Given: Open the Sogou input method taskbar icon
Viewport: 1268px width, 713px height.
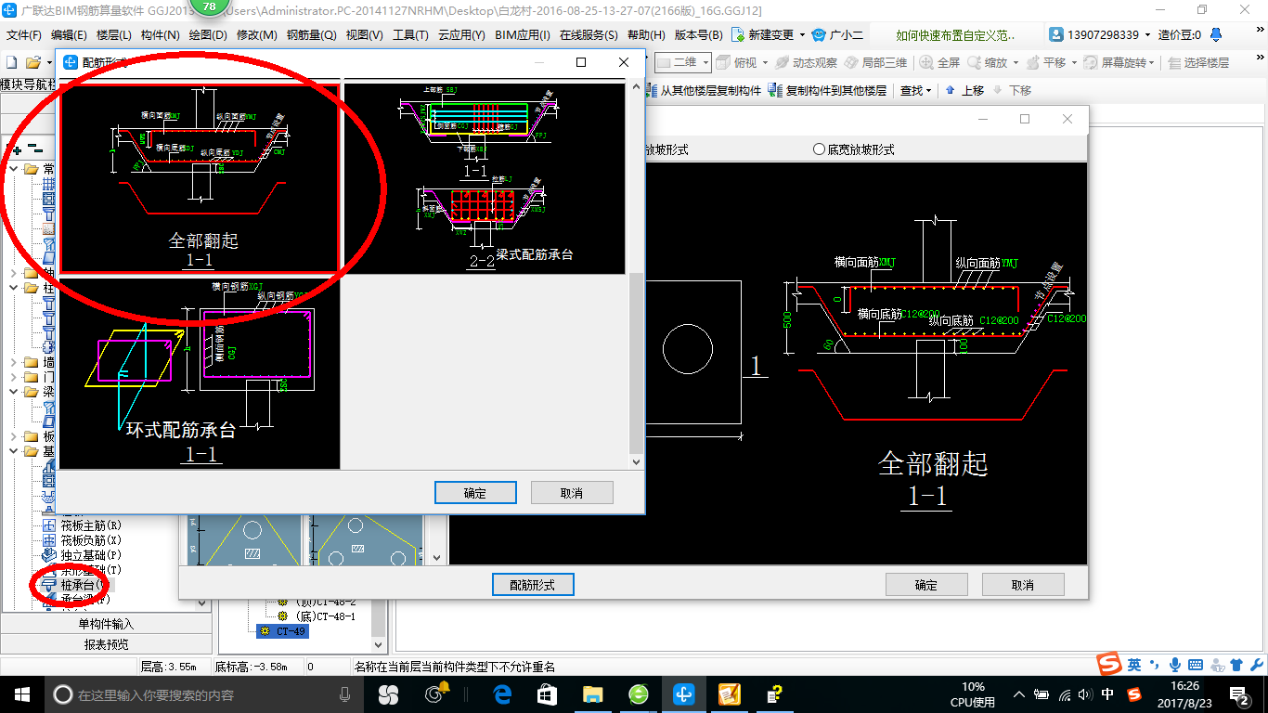Looking at the screenshot, I should [x=1133, y=694].
